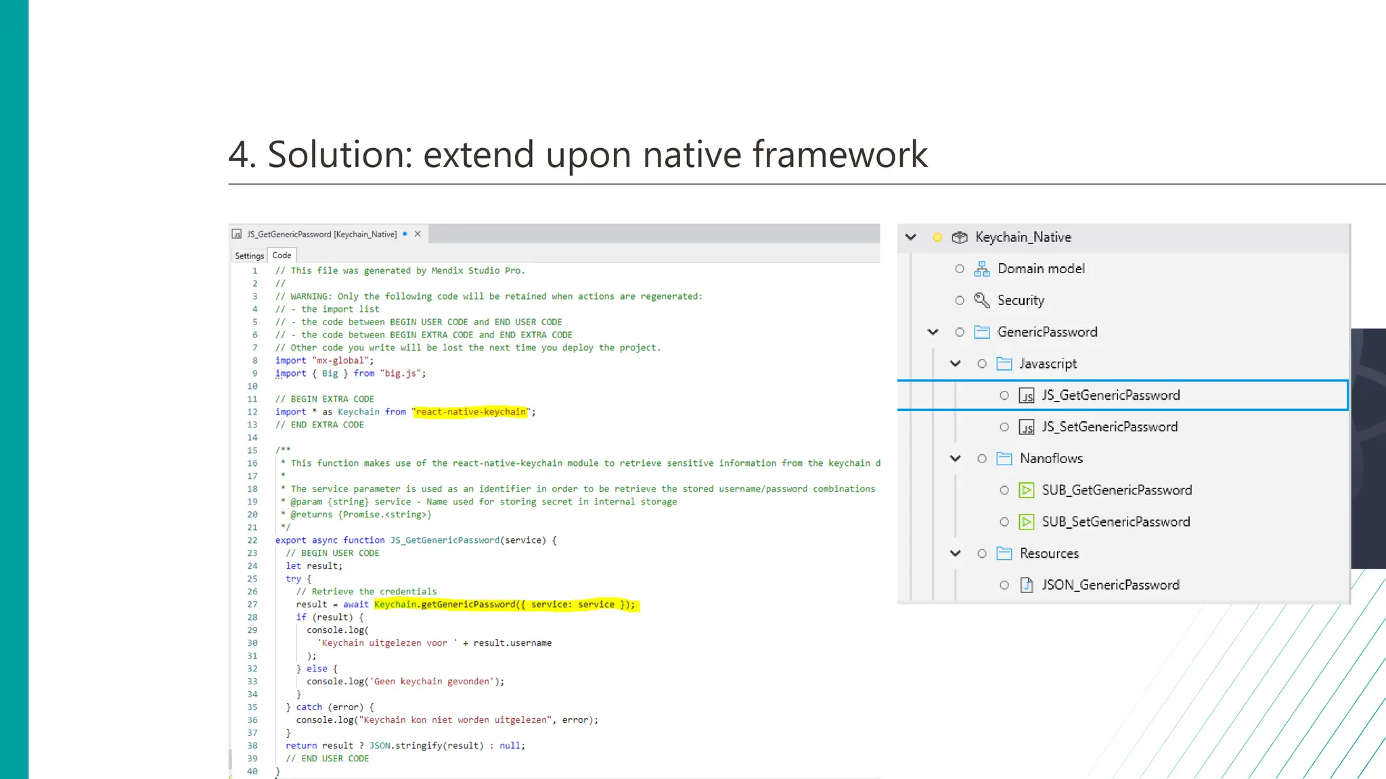Click the status circle beside Javascript folder
1386x779 pixels.
(x=982, y=364)
